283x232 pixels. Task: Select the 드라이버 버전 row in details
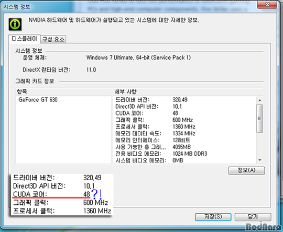pos(186,100)
